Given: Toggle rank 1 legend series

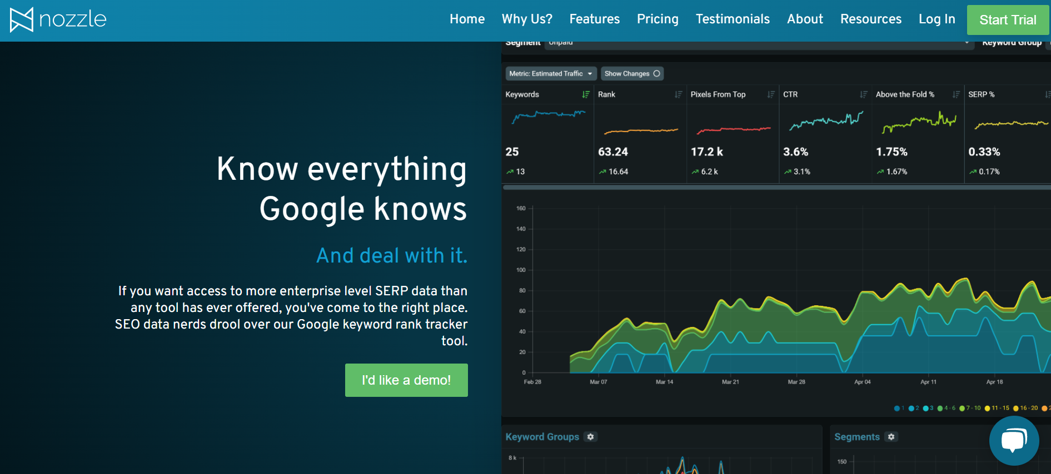Looking at the screenshot, I should click(899, 408).
